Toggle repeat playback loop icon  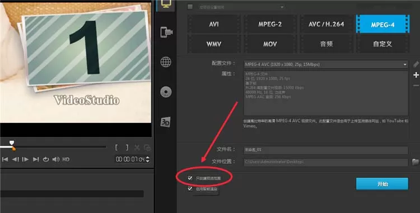pos(46,159)
